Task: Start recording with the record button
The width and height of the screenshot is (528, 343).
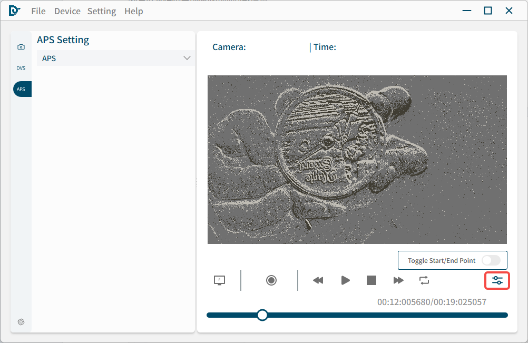Action: [271, 280]
